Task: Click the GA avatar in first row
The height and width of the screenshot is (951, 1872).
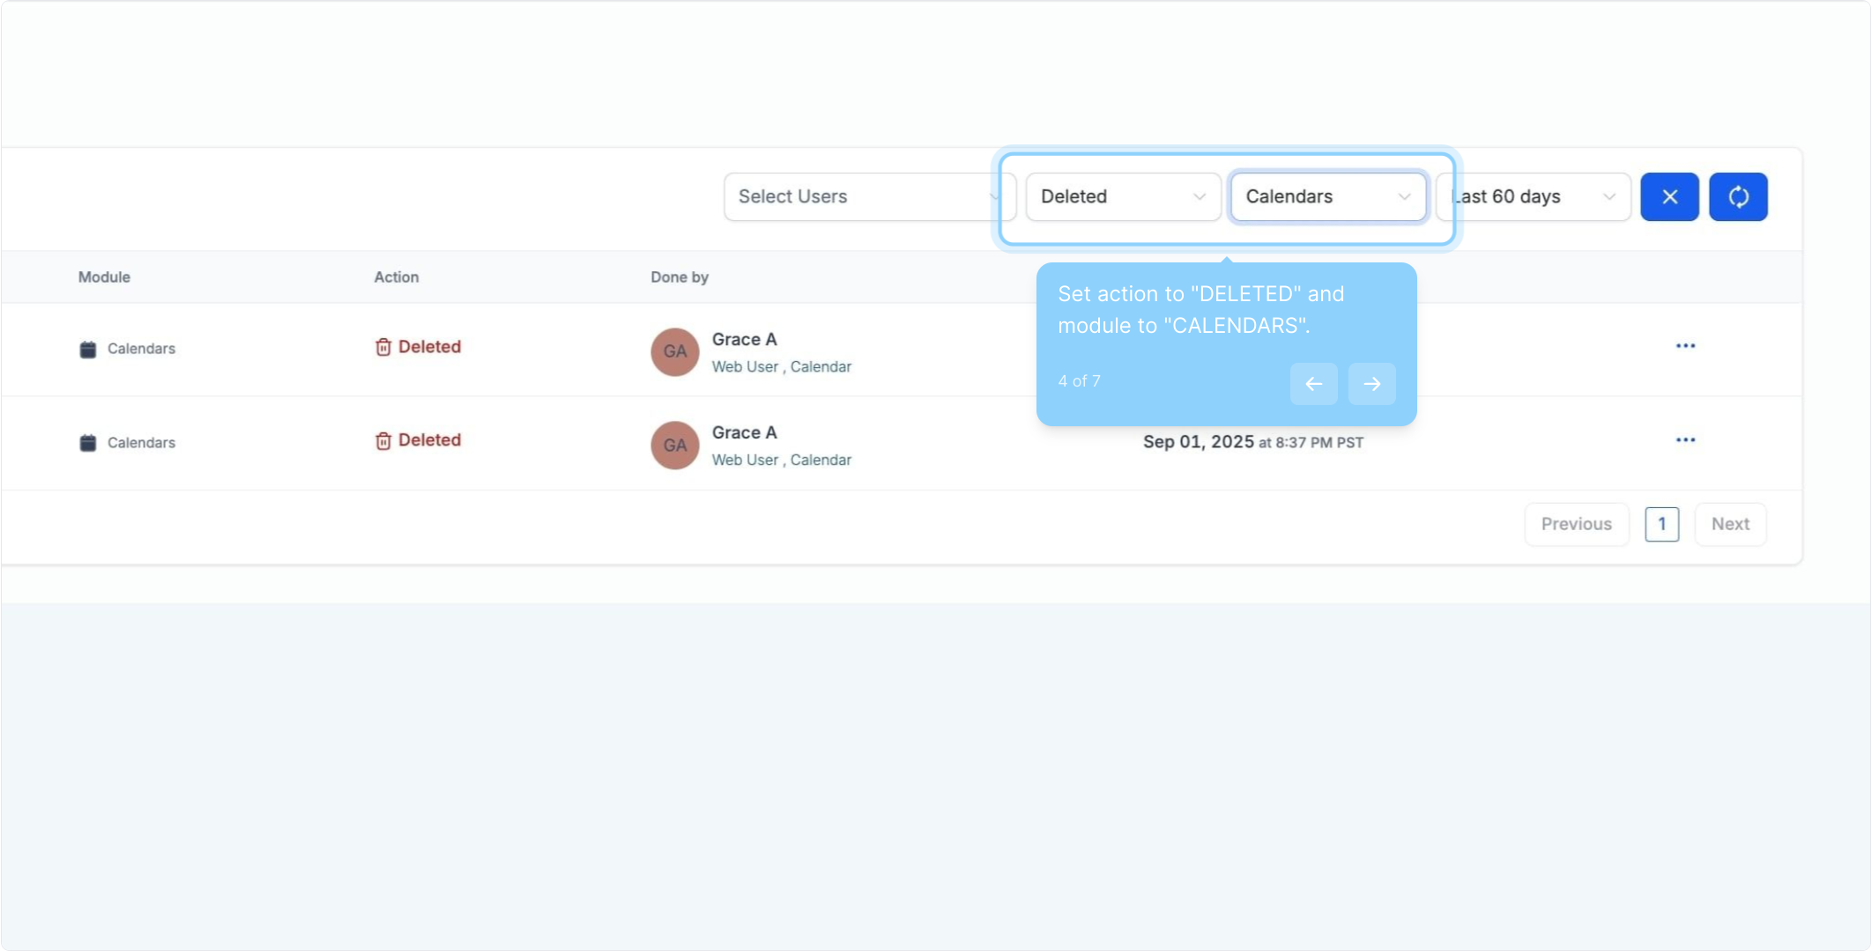Action: pyautogui.click(x=675, y=352)
